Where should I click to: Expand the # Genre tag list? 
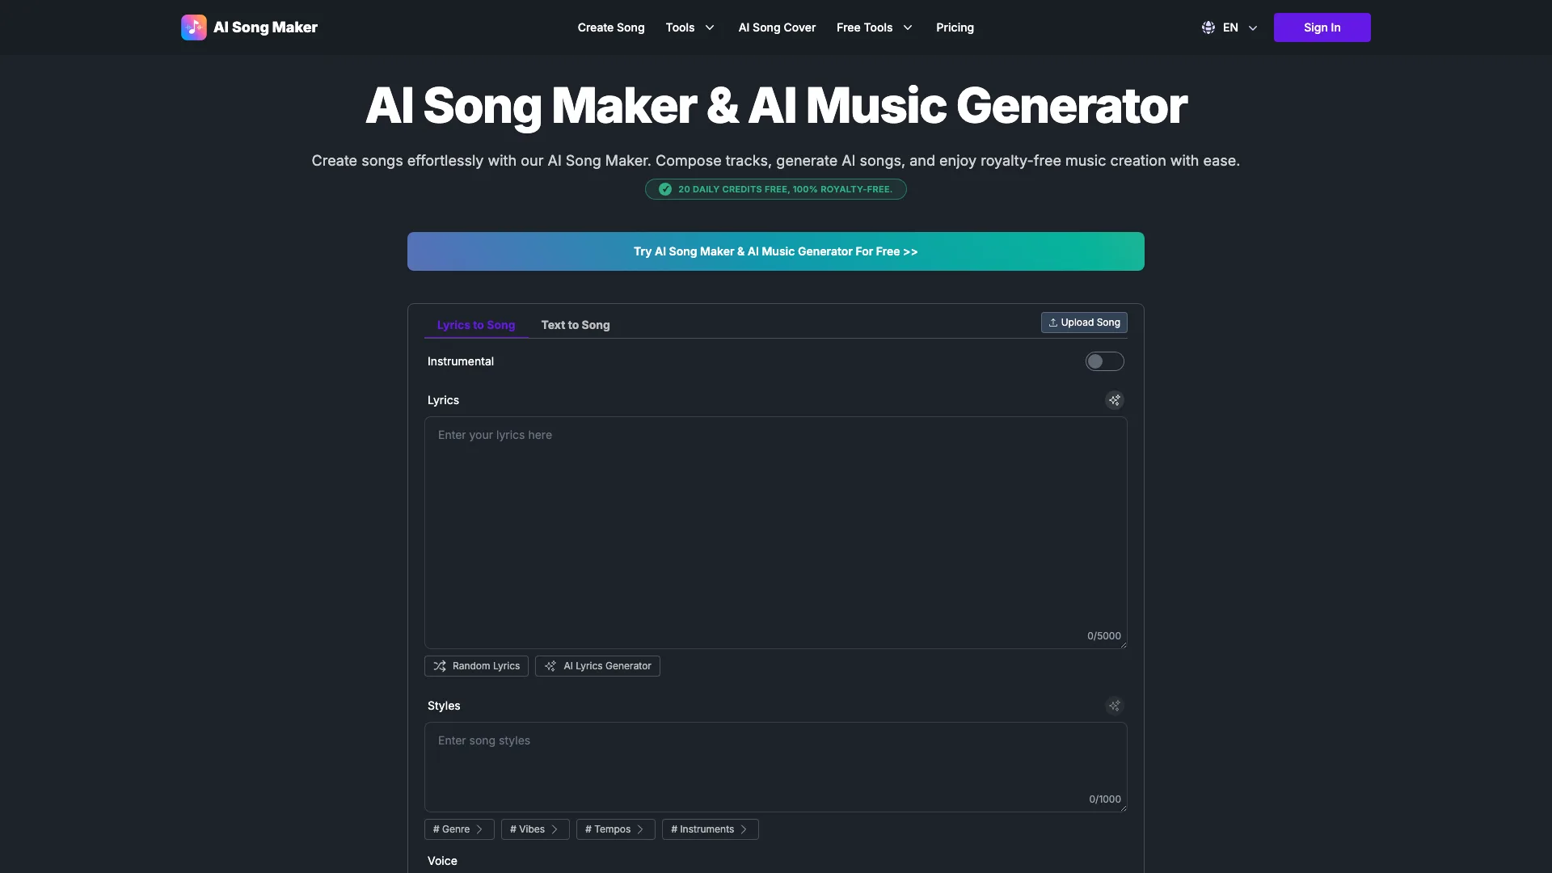pyautogui.click(x=459, y=829)
